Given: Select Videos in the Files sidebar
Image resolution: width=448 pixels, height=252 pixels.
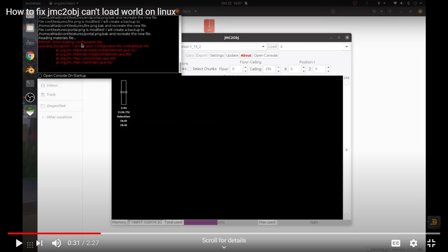Looking at the screenshot, I should tap(52, 85).
